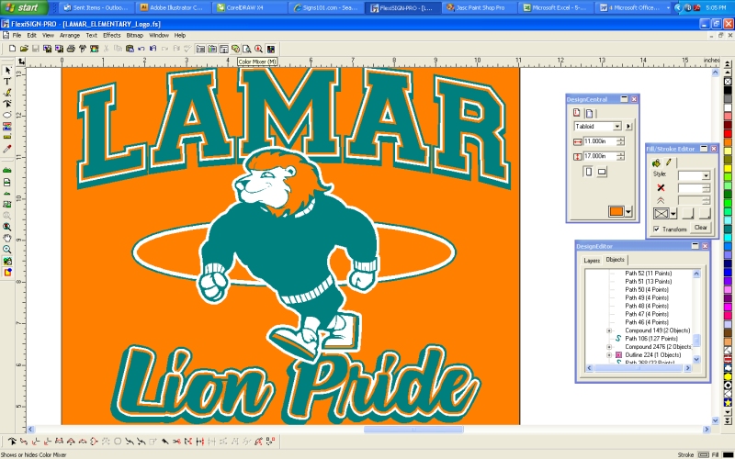735x459 pixels.
Task: Click the red X no-stroke icon
Action: coord(661,188)
